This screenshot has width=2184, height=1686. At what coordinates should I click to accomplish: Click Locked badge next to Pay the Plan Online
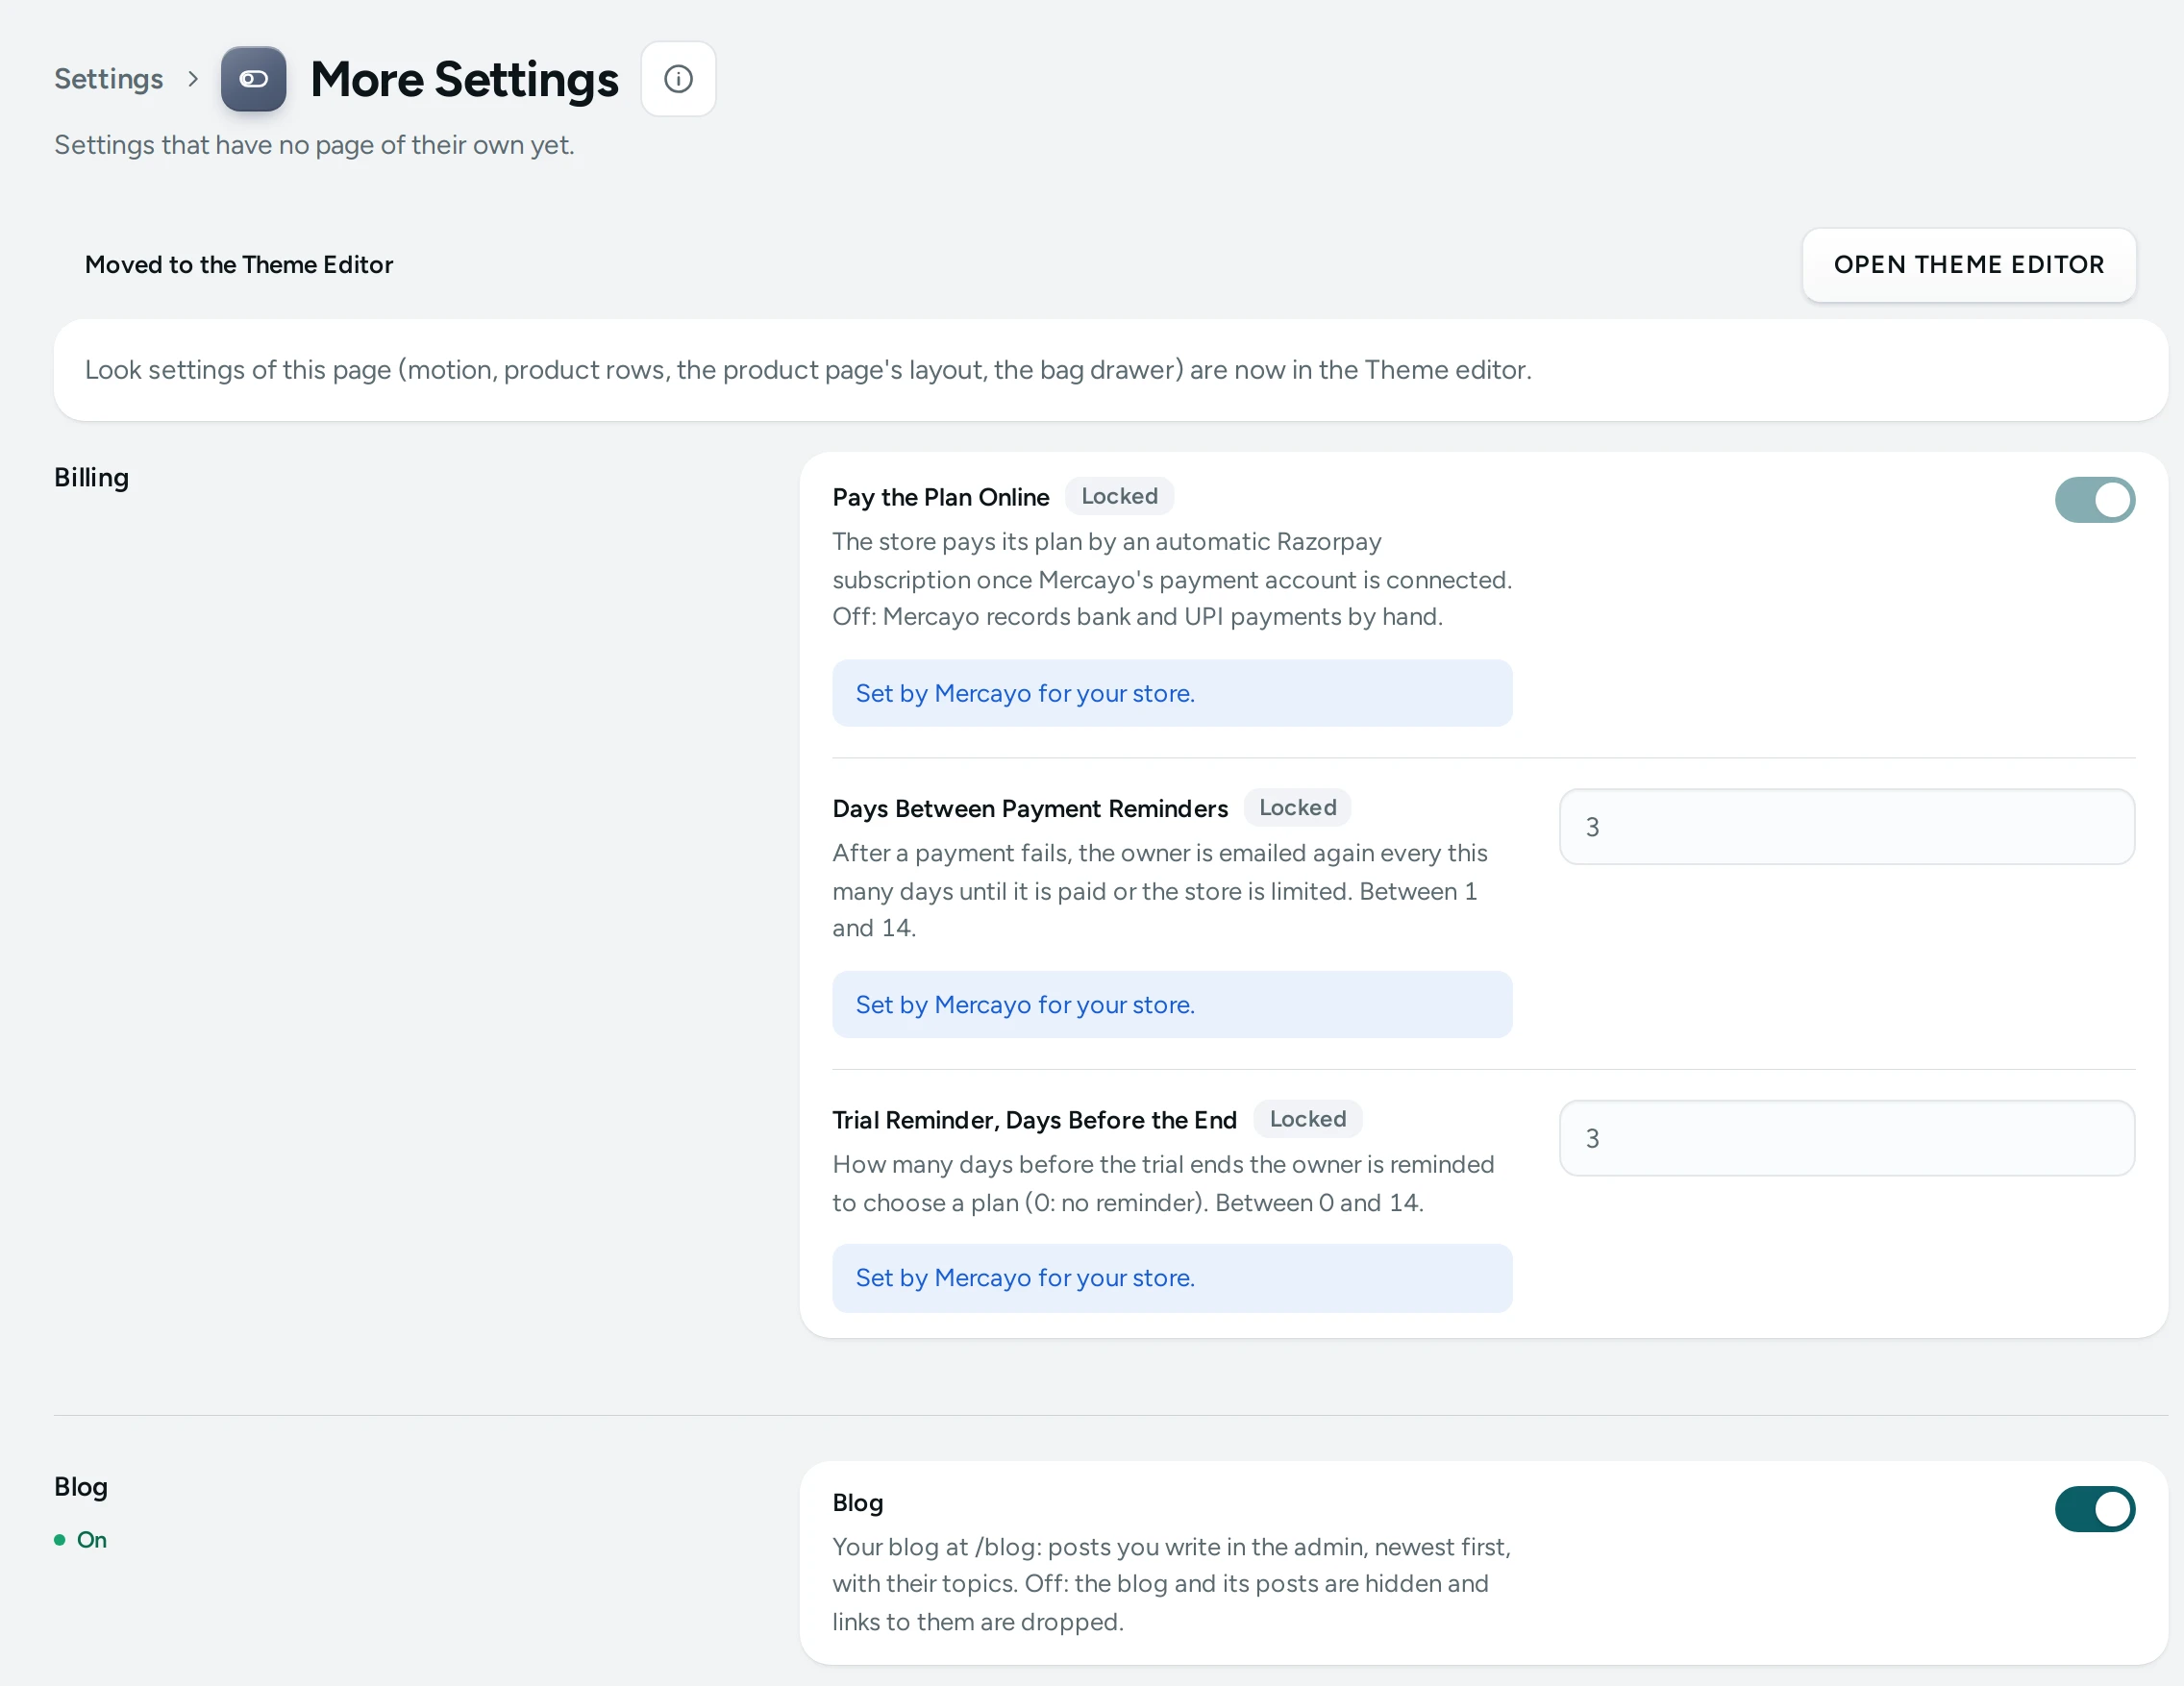coord(1119,496)
